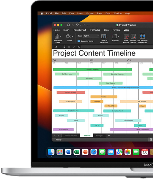
Task: Switch to the Formulas ribbon tab
Action: point(95,30)
